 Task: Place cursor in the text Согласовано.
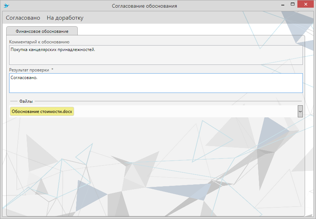(24, 78)
